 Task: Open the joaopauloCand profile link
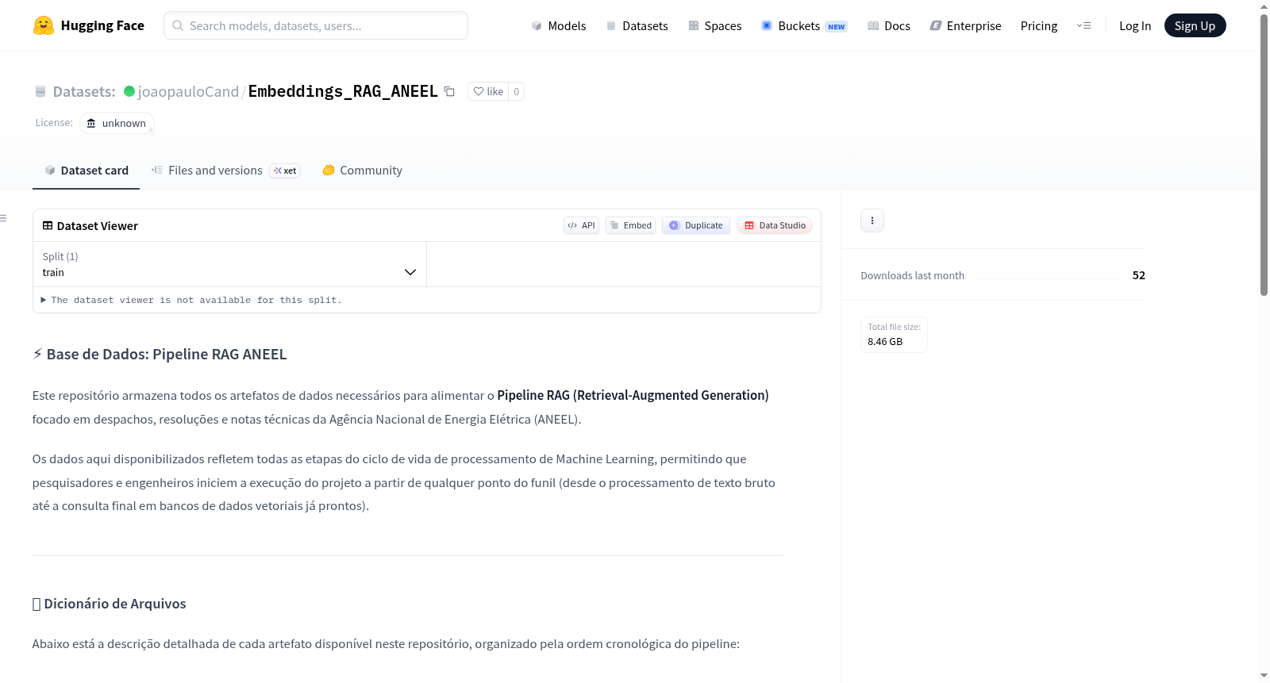coord(188,91)
